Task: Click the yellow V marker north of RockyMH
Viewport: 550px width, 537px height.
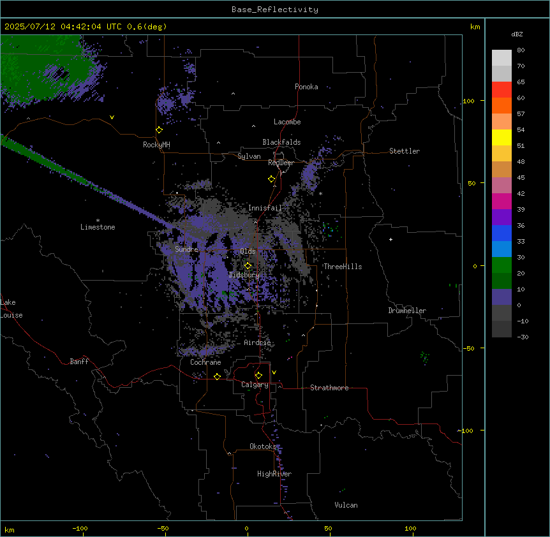Action: 112,117
